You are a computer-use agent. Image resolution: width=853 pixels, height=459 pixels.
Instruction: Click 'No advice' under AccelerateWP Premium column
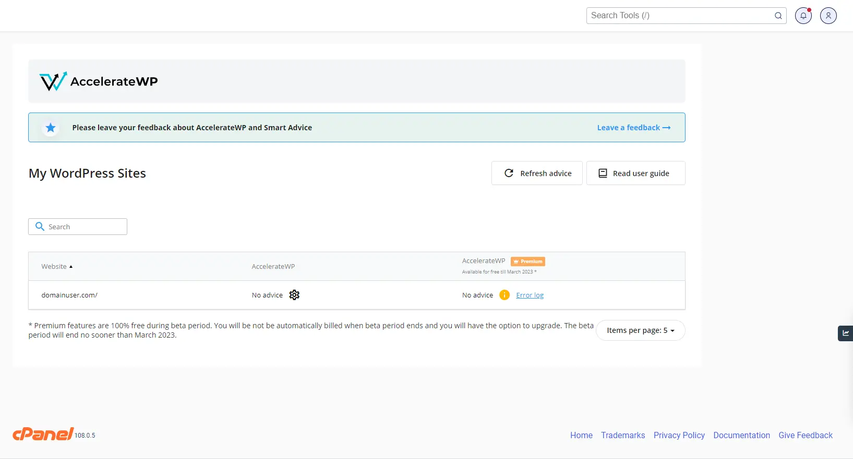click(477, 295)
